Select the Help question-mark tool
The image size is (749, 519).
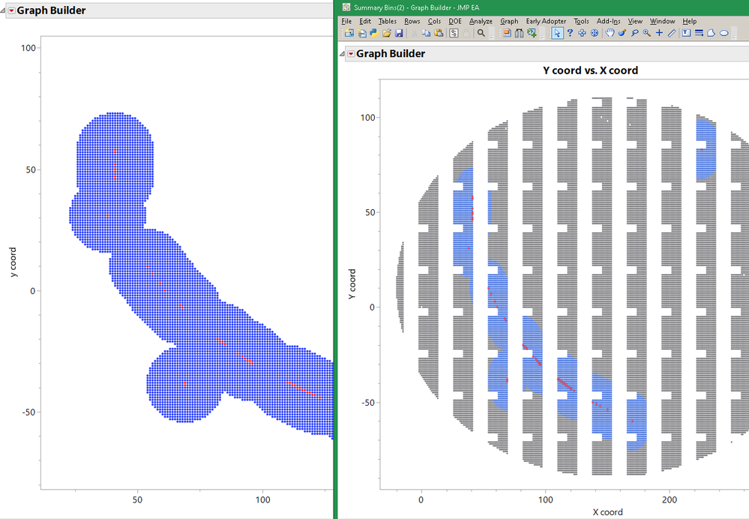point(570,33)
